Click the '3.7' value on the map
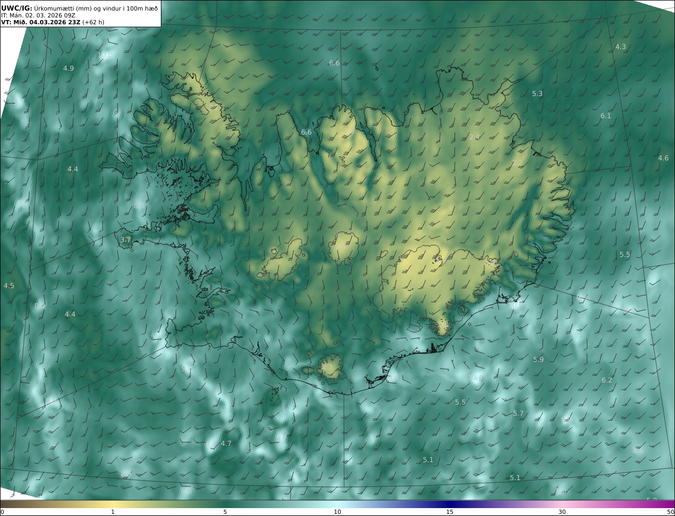 [x=125, y=240]
